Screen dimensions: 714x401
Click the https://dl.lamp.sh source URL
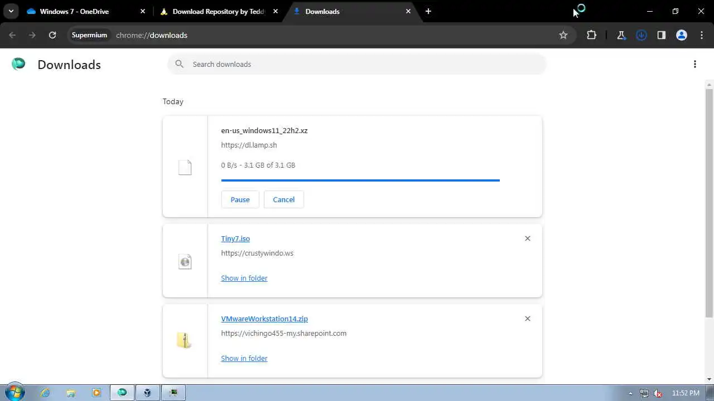[x=249, y=145]
